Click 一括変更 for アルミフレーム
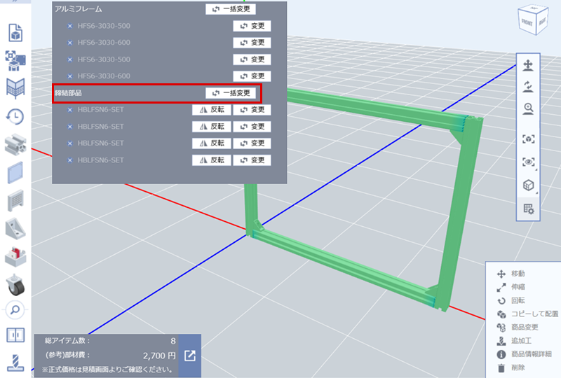The image size is (561, 378). point(231,10)
